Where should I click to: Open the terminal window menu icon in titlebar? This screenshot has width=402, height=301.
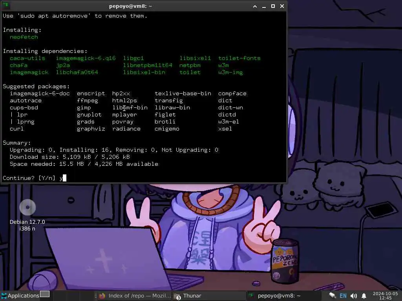(x=6, y=5)
